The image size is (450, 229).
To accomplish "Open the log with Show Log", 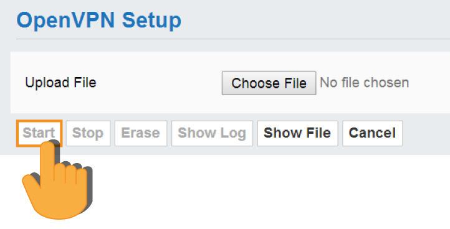I will (212, 133).
